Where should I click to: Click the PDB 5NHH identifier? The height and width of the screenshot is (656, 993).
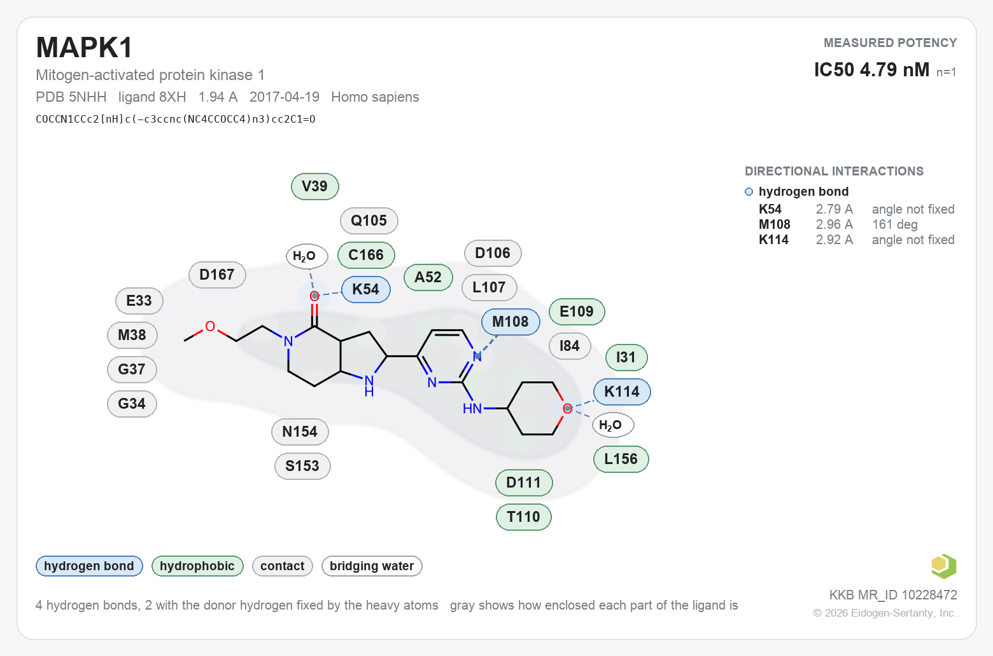pos(71,97)
